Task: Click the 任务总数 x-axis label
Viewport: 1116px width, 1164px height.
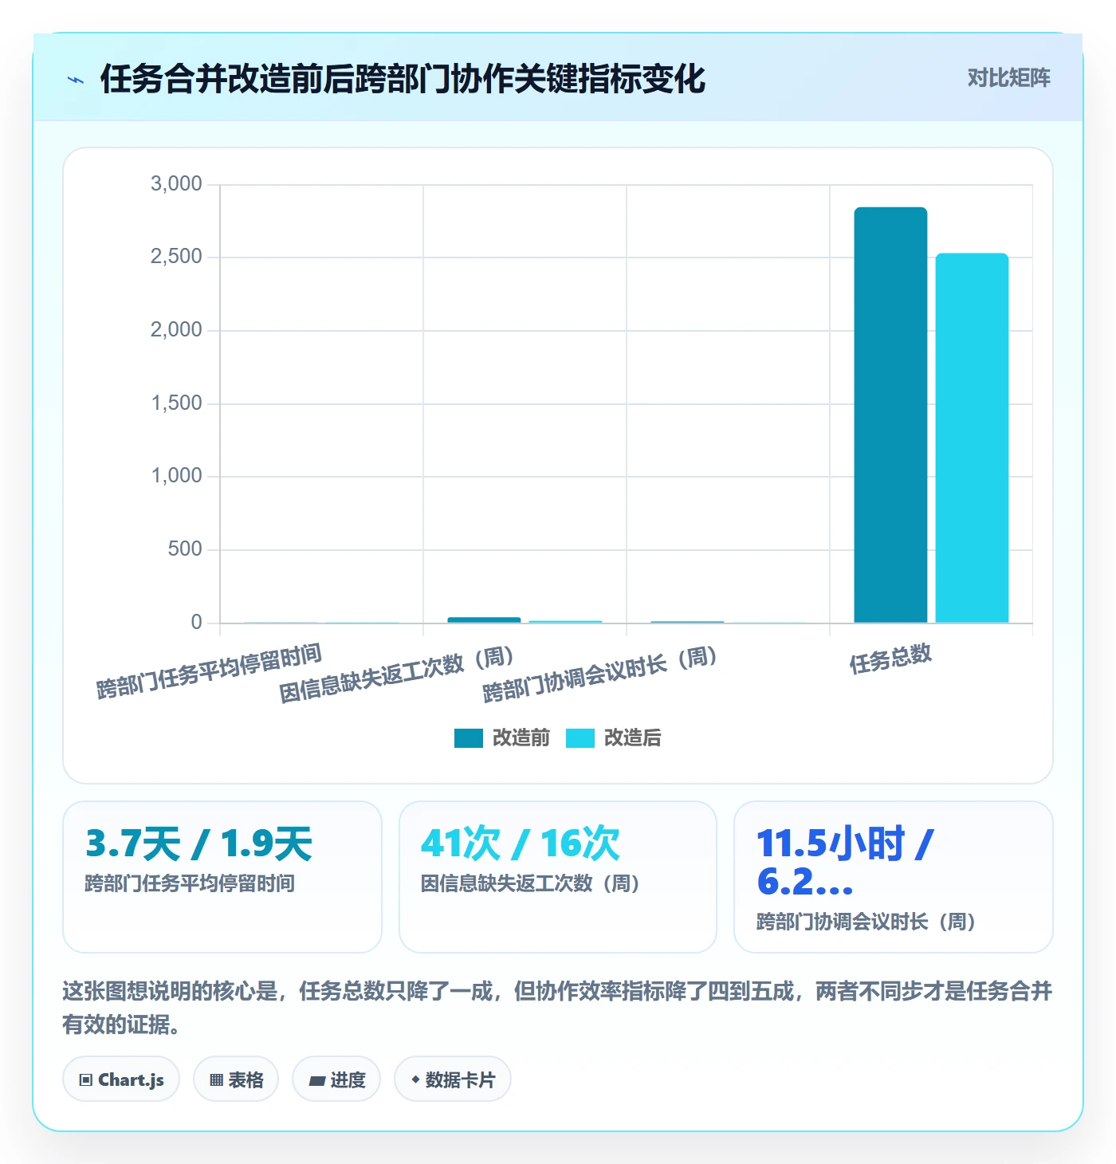Action: click(890, 659)
